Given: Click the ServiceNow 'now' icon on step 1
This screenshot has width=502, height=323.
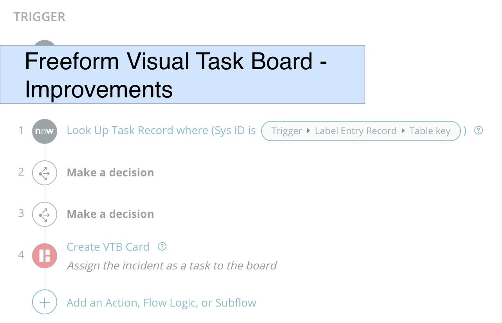Looking at the screenshot, I should [x=45, y=131].
